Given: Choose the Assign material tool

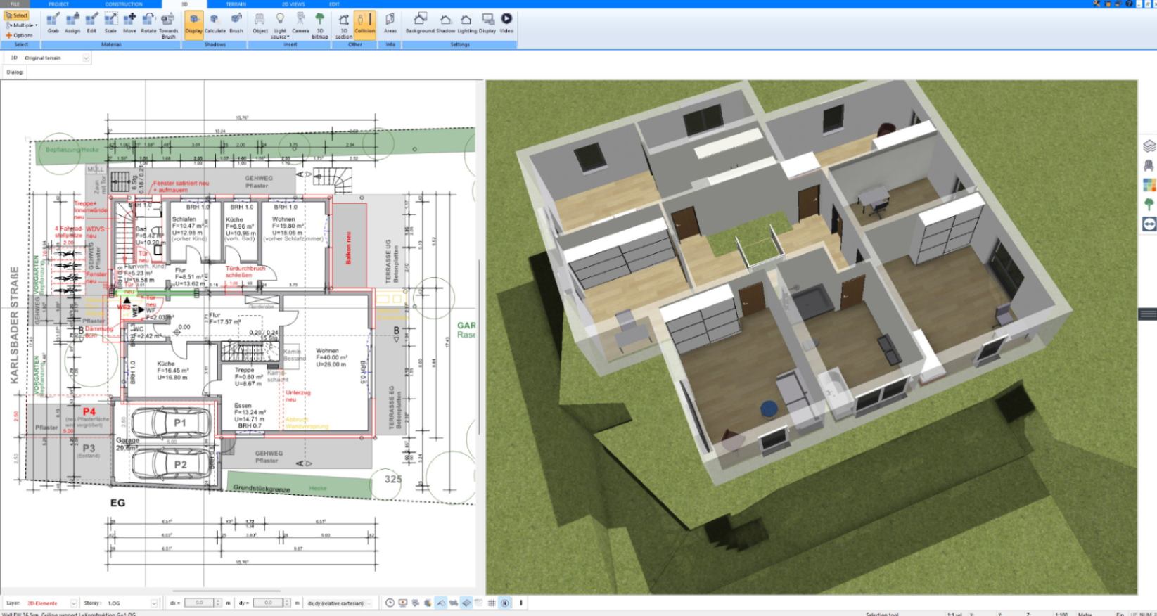Looking at the screenshot, I should tap(72, 23).
